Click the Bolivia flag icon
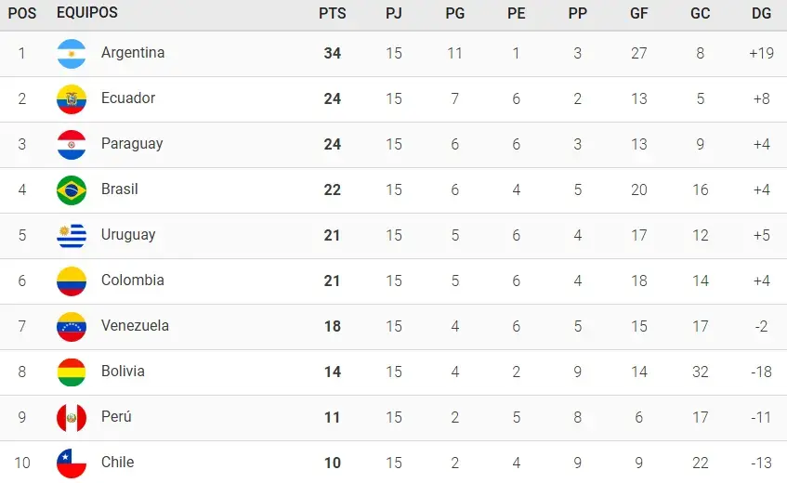Screen dimensions: 787x483 tap(72, 372)
